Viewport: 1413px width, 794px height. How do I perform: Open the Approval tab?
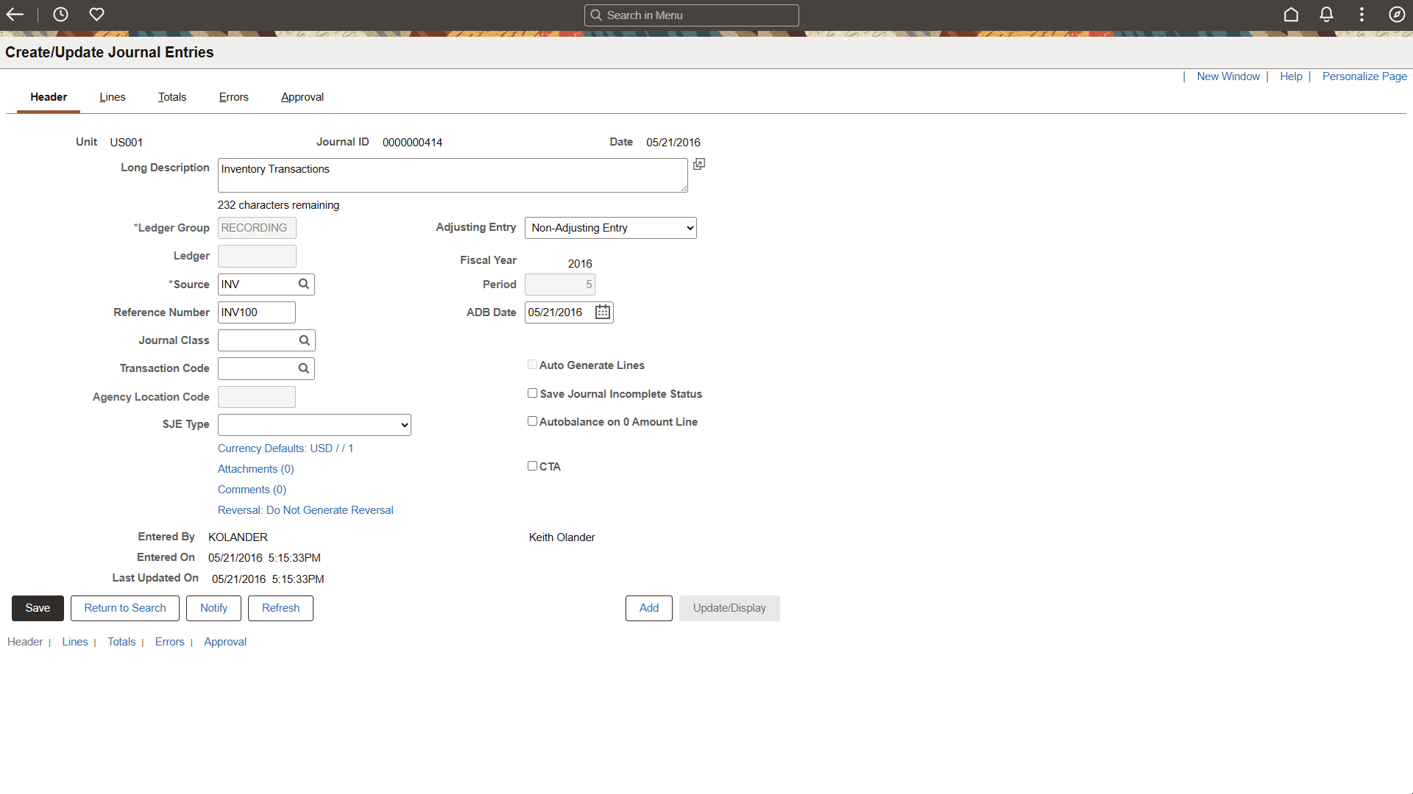pos(302,97)
